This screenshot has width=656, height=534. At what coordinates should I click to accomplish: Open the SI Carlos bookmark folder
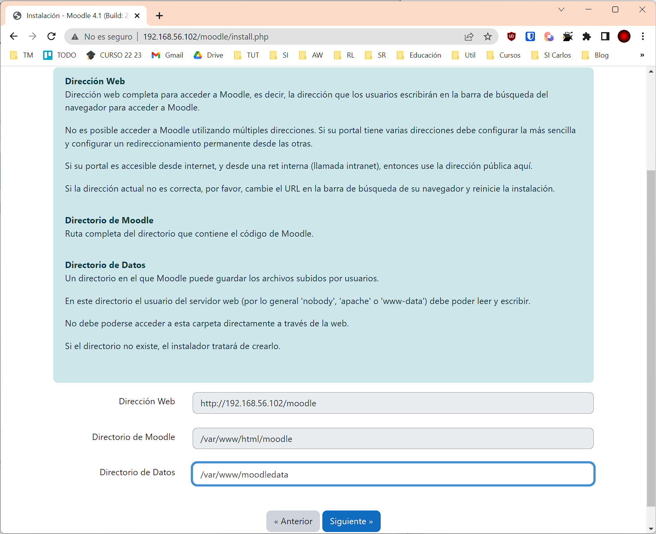[551, 55]
